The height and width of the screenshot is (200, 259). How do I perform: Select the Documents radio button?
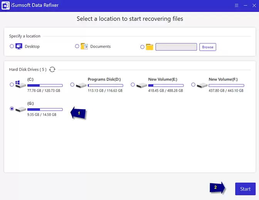tap(77, 46)
